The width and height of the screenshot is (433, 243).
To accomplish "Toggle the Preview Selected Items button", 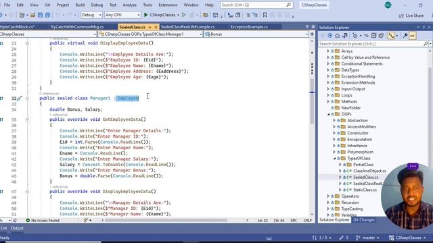I will pos(412,36).
